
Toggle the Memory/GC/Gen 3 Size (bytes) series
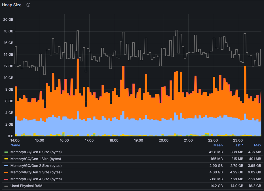[36, 172]
